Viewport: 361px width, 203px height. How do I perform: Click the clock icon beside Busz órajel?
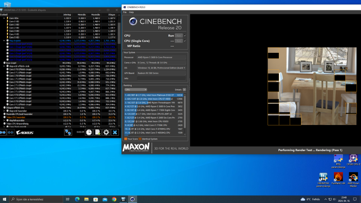(x=5, y=63)
